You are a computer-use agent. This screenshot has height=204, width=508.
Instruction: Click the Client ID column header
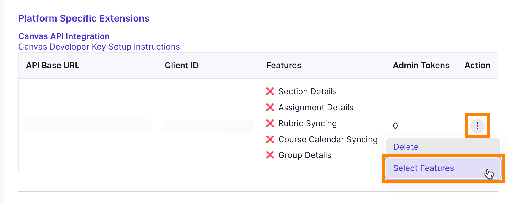[182, 65]
